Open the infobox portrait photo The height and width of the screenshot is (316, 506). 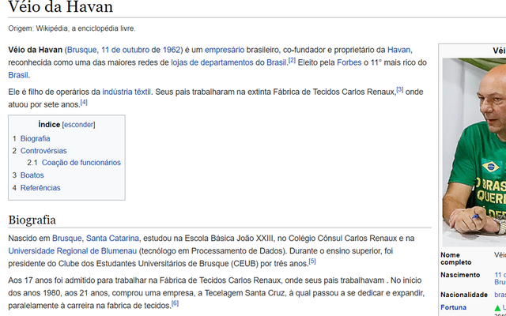474,152
